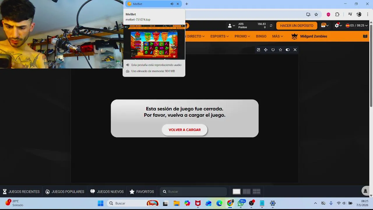The width and height of the screenshot is (373, 210).
Task: Click the open book icon in orange bar
Action: click(x=365, y=36)
